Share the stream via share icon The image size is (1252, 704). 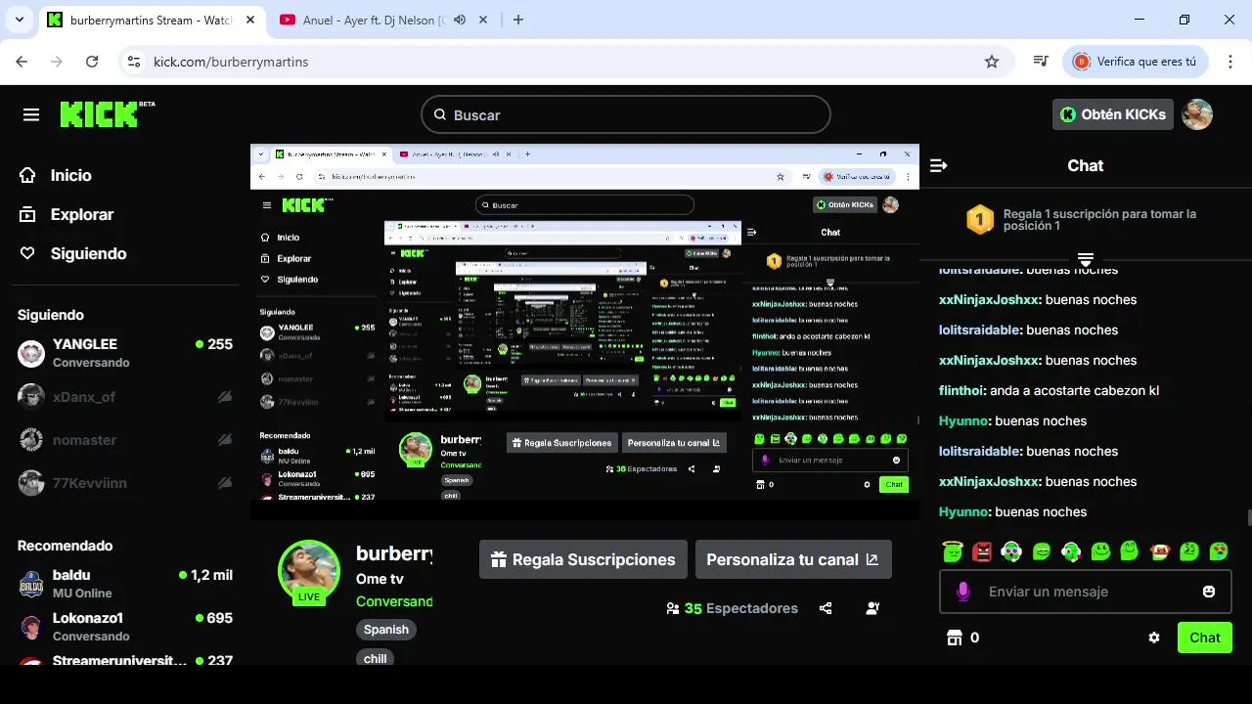[826, 608]
